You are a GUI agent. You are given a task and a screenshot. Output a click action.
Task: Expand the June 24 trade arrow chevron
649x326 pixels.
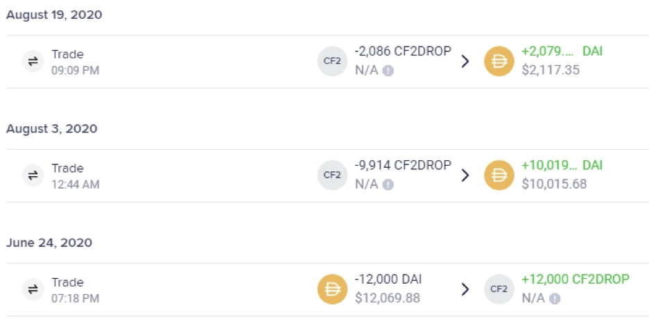coord(466,289)
